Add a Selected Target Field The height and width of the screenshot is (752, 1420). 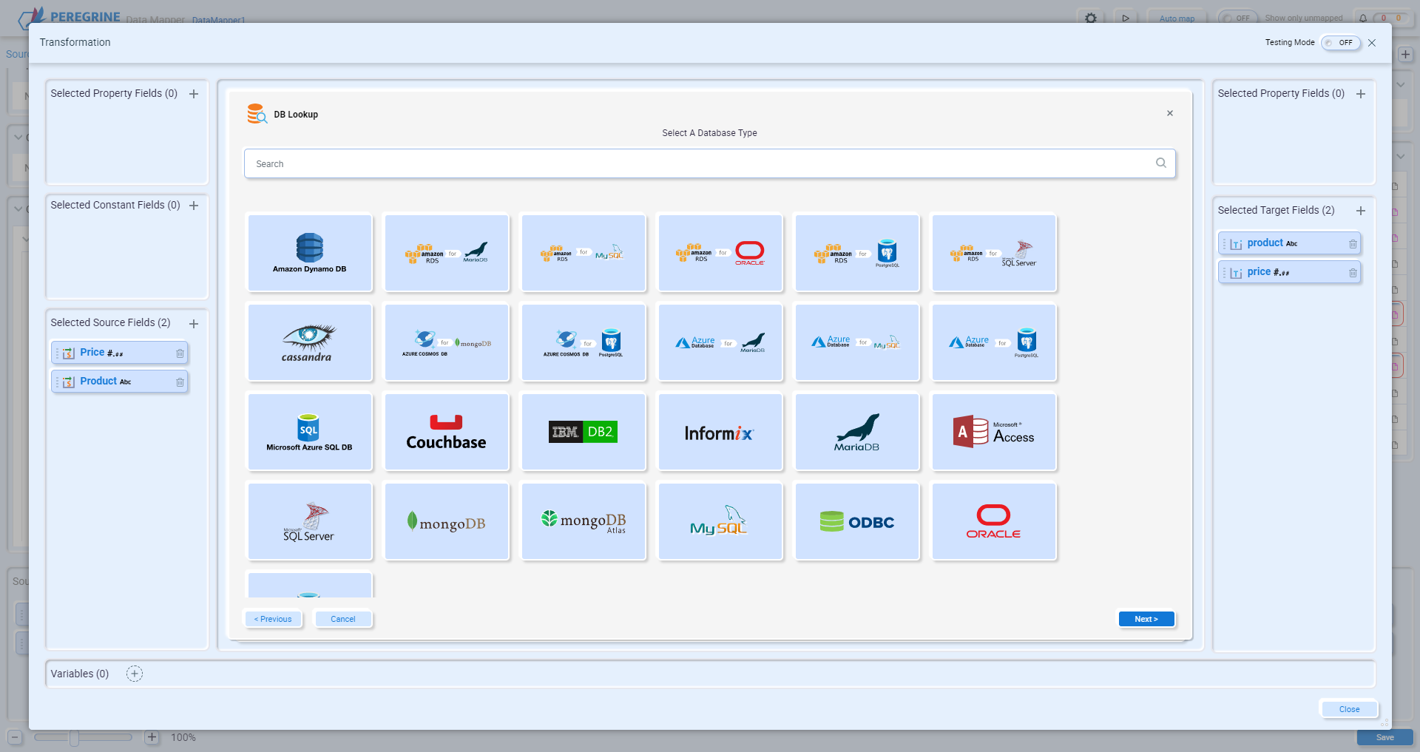click(x=1361, y=211)
